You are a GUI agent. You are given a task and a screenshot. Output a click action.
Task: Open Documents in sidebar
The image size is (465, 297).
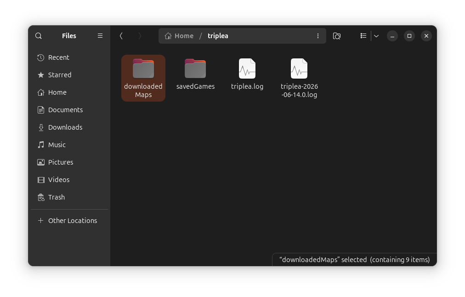69,110
